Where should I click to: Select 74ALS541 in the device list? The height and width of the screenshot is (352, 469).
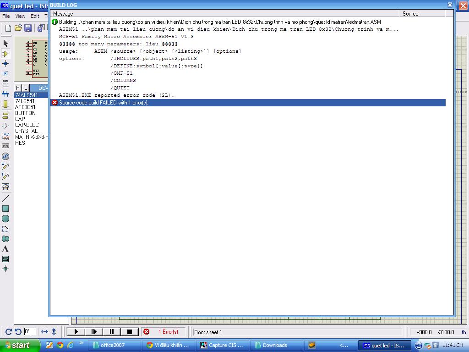[31, 95]
